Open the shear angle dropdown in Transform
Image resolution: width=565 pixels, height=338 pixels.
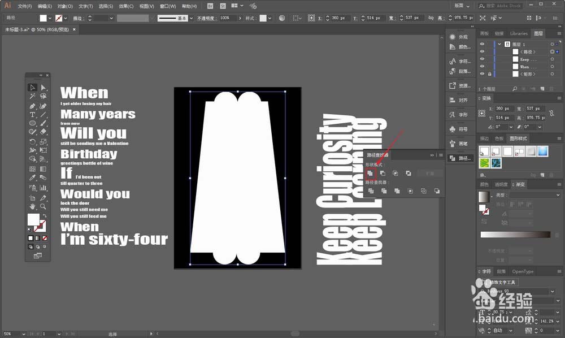(x=540, y=127)
